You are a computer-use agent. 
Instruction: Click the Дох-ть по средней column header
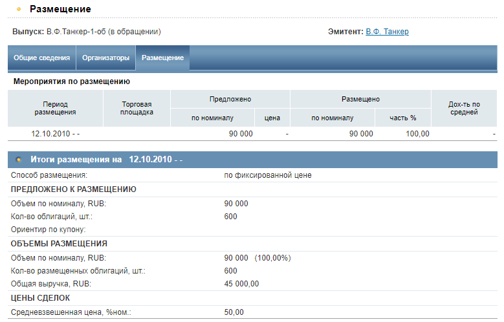click(x=464, y=108)
